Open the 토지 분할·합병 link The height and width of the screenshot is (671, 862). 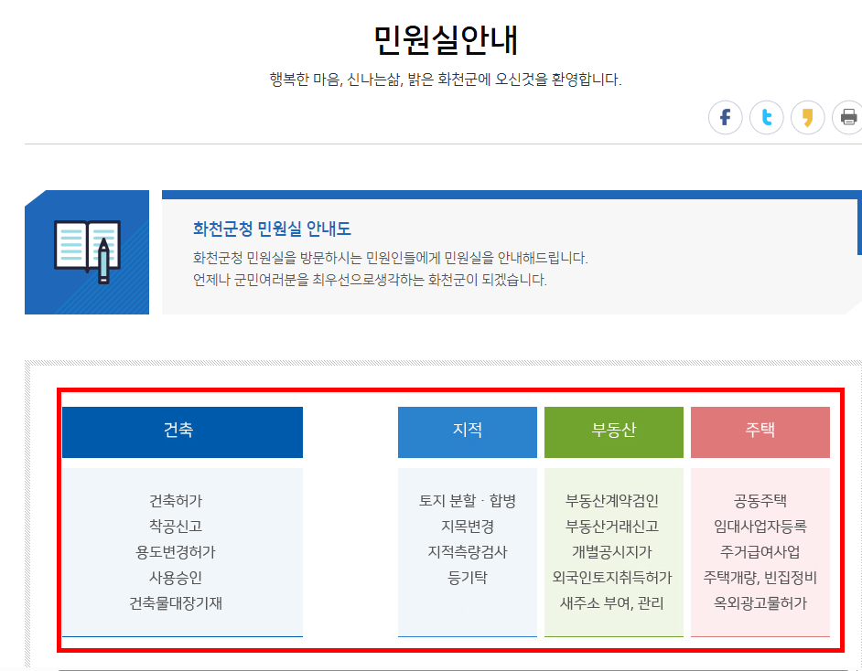tap(467, 501)
